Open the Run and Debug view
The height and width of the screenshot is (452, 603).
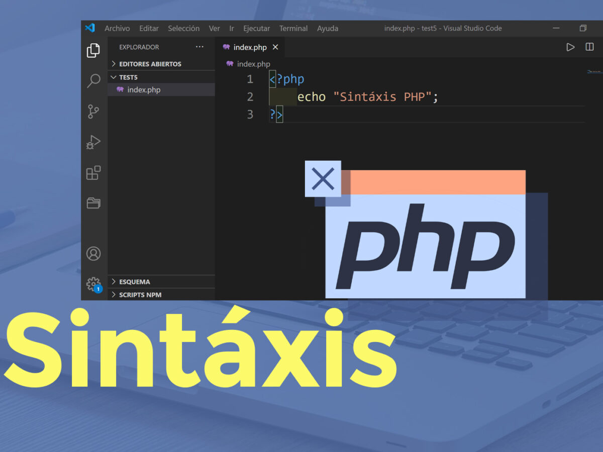93,142
